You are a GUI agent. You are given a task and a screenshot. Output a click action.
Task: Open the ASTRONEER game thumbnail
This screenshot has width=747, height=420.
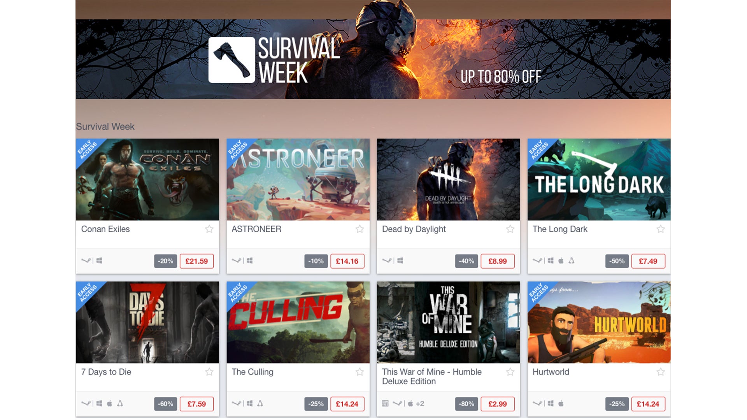[298, 179]
